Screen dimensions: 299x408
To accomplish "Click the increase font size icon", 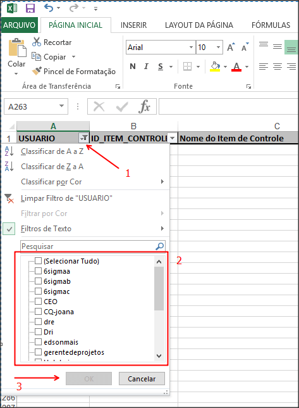I will pyautogui.click(x=231, y=47).
